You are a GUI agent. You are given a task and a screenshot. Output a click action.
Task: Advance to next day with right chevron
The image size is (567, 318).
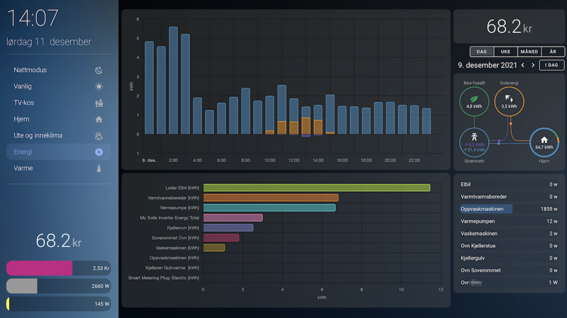pos(533,65)
